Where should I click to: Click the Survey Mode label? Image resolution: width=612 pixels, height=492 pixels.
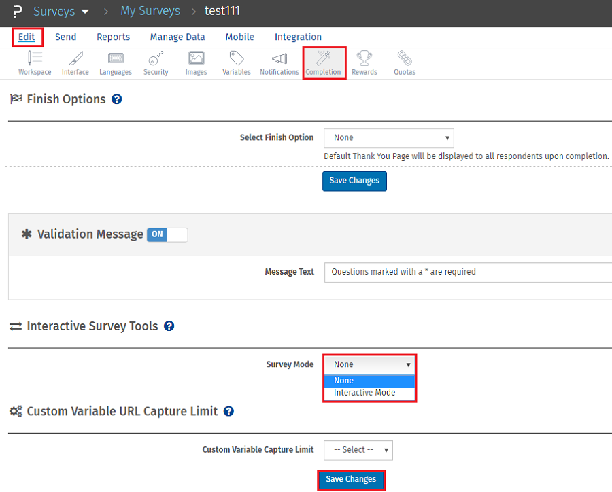click(x=290, y=364)
